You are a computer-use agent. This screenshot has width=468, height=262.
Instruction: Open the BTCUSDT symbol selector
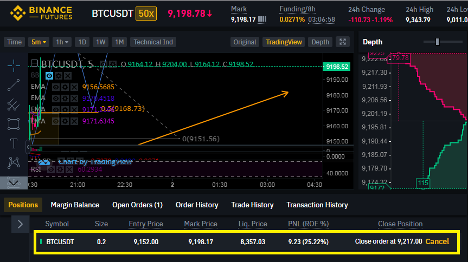click(x=112, y=14)
